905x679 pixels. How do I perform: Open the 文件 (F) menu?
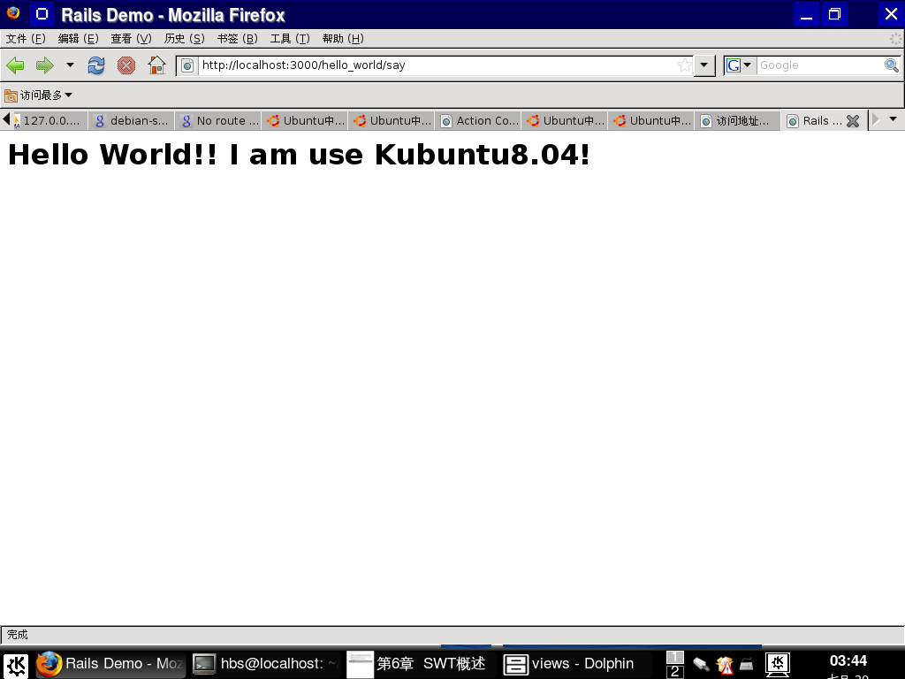tap(26, 39)
